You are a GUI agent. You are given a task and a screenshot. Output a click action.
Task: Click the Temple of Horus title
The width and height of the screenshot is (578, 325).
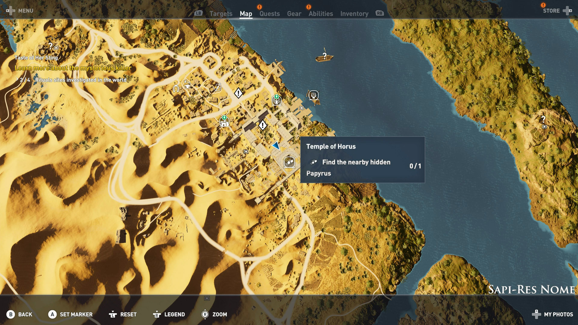[x=331, y=147]
